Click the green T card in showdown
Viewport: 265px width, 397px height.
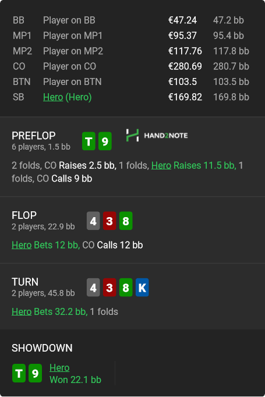pos(19,373)
